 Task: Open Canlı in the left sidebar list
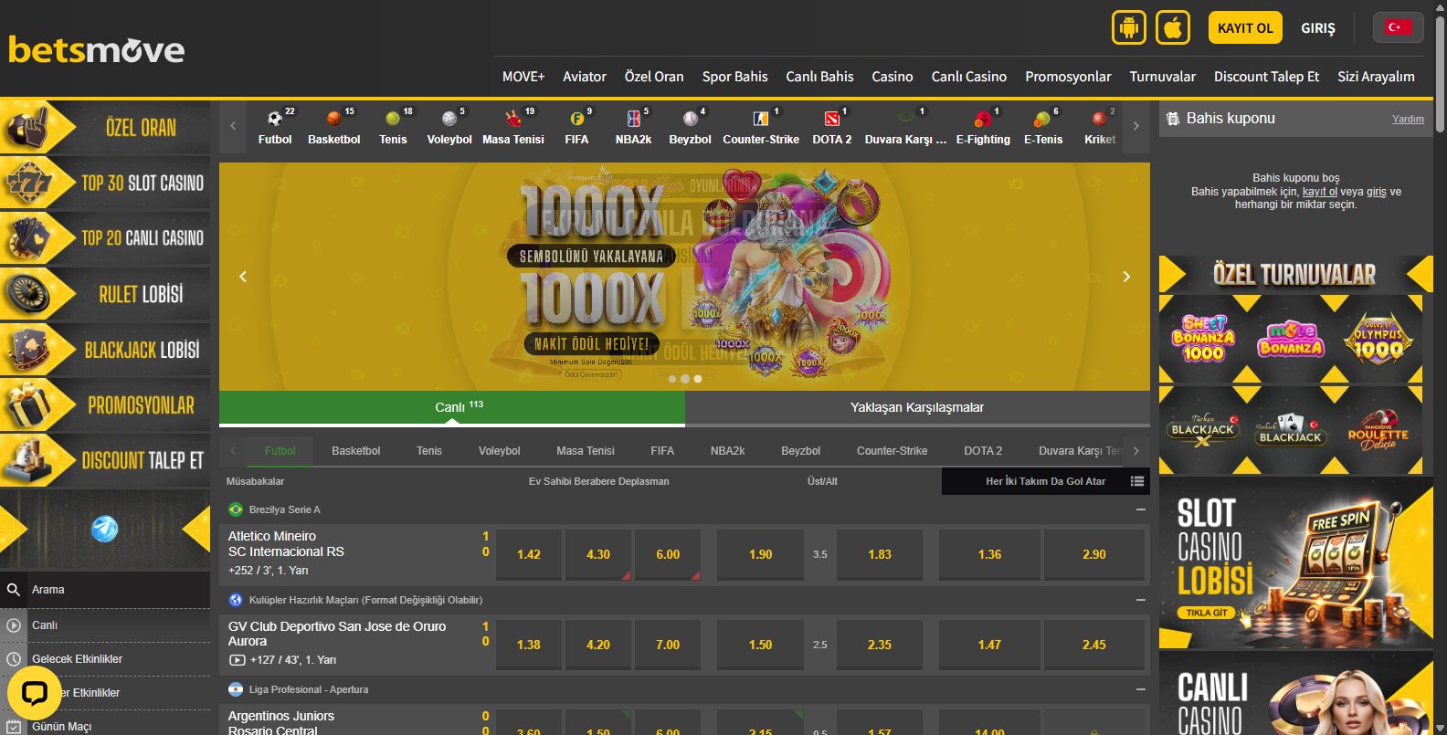(105, 625)
